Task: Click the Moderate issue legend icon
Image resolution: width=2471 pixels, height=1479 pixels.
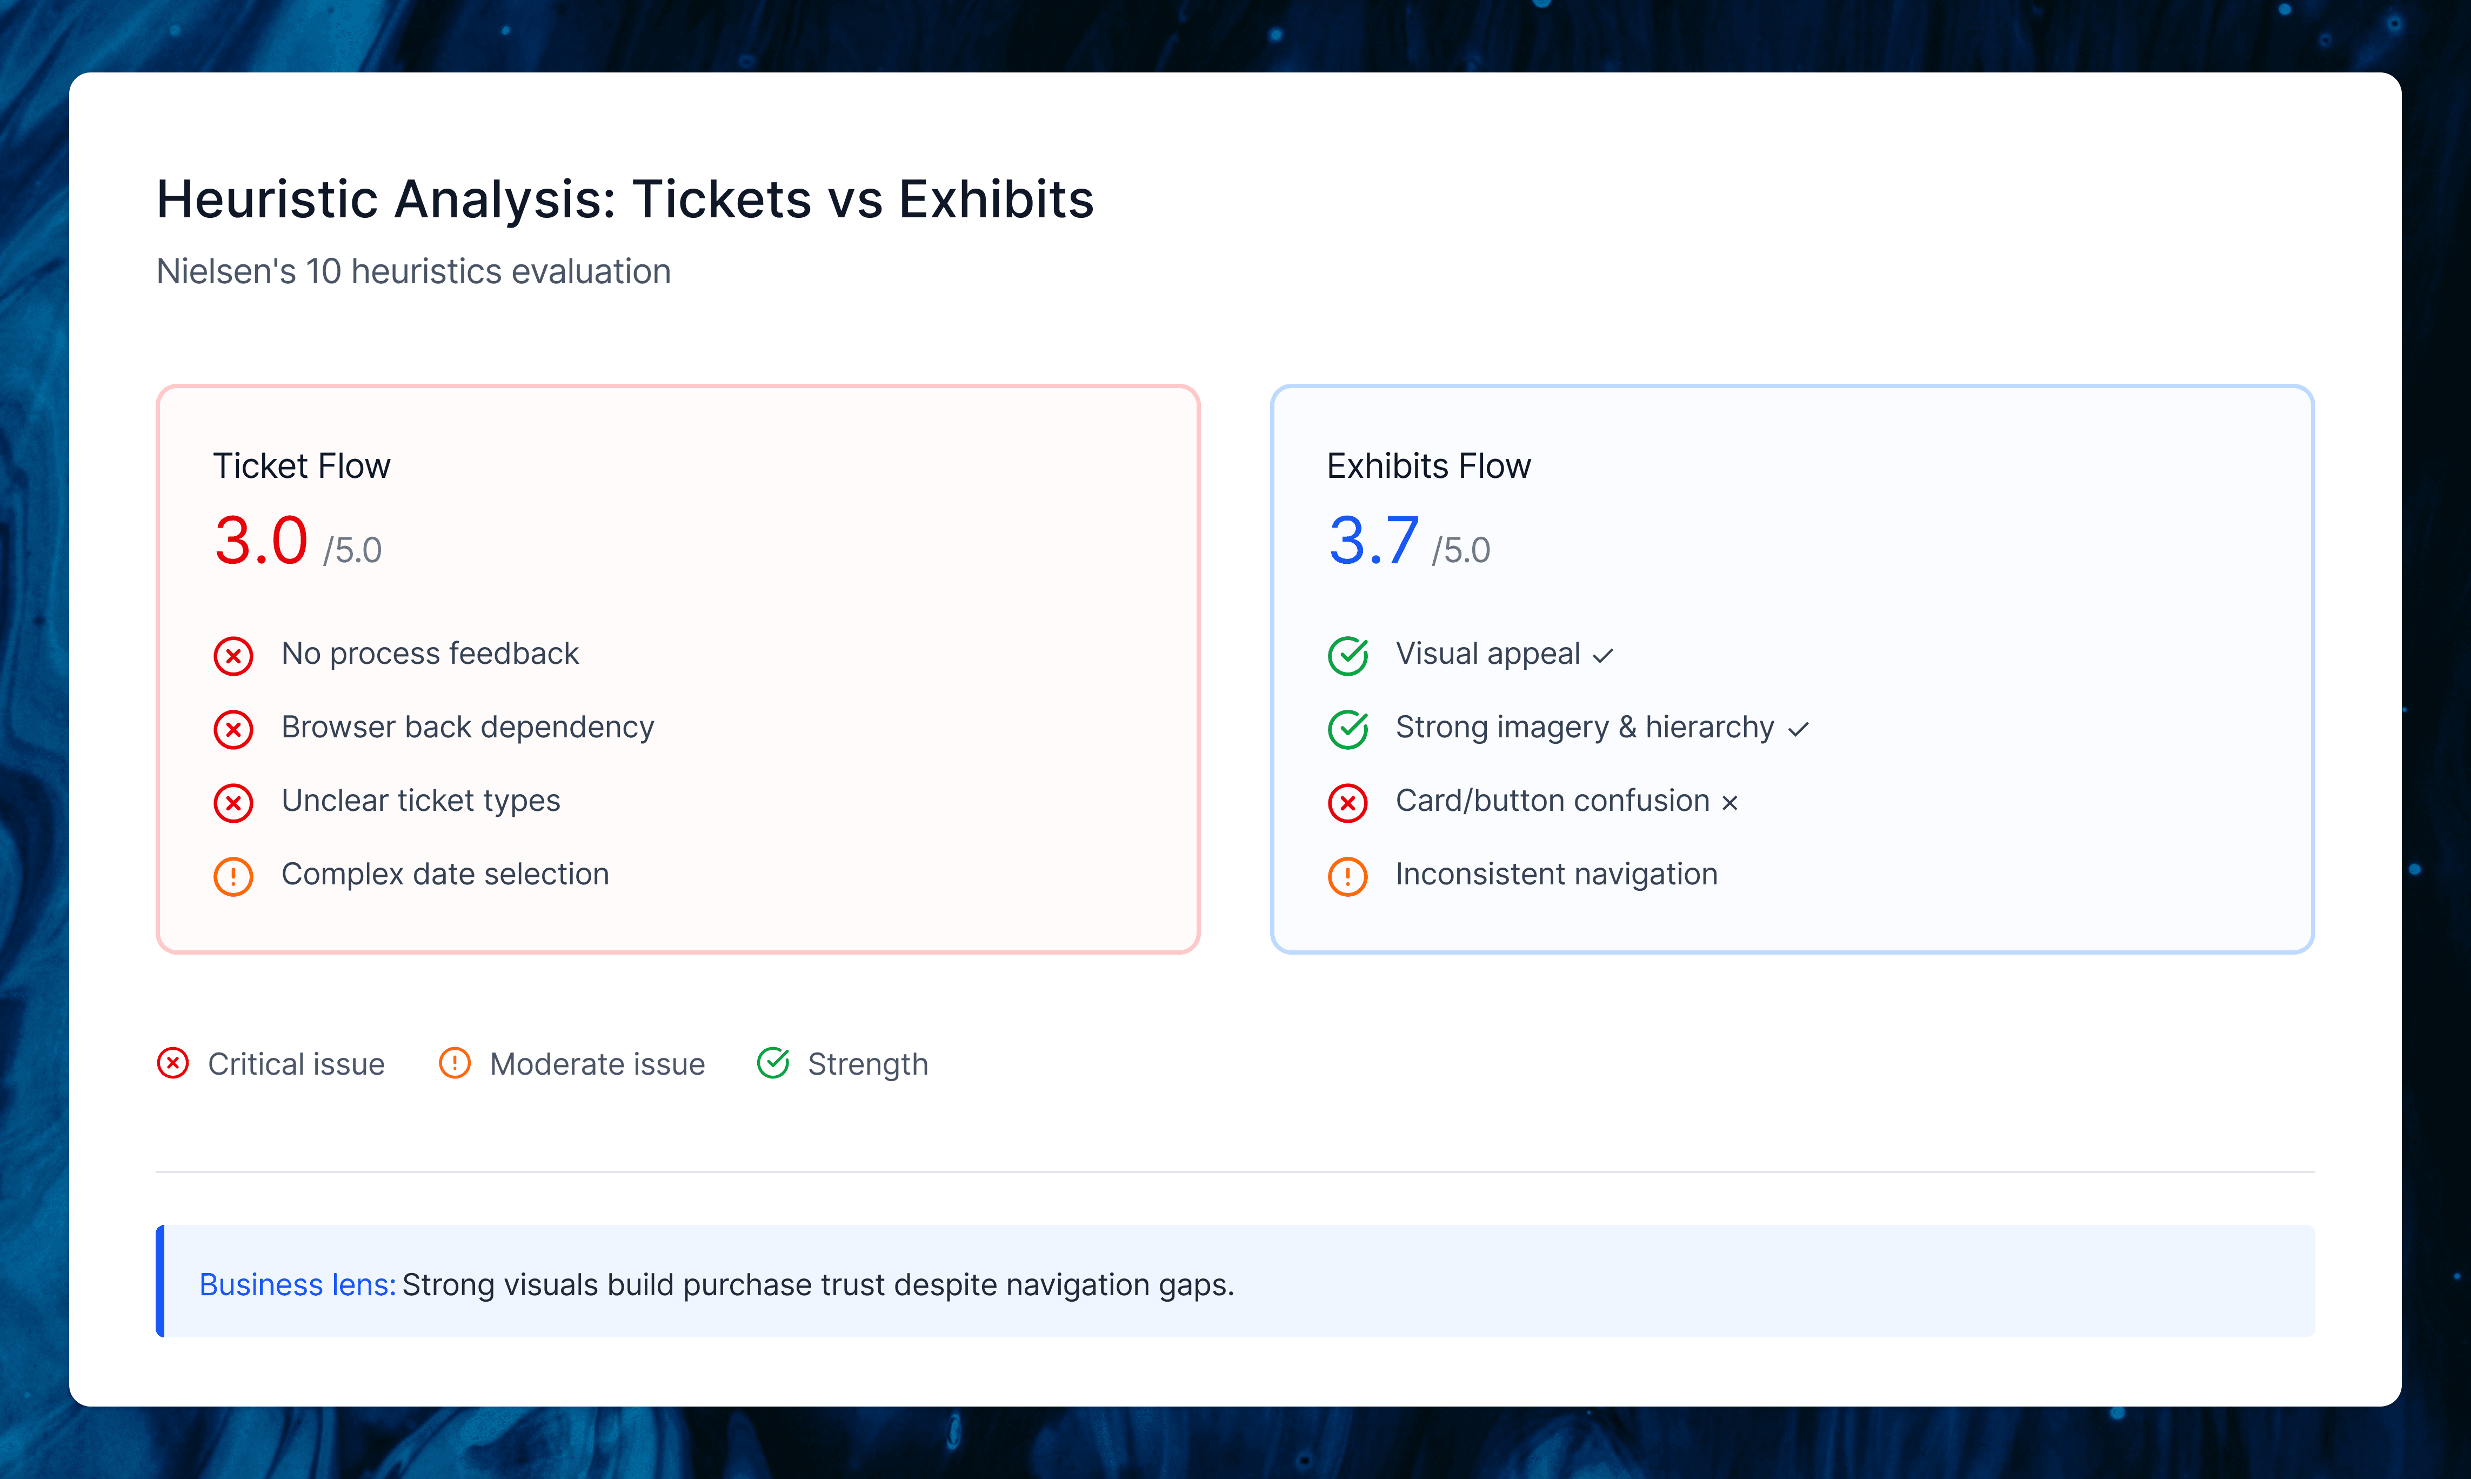Action: [x=455, y=1063]
